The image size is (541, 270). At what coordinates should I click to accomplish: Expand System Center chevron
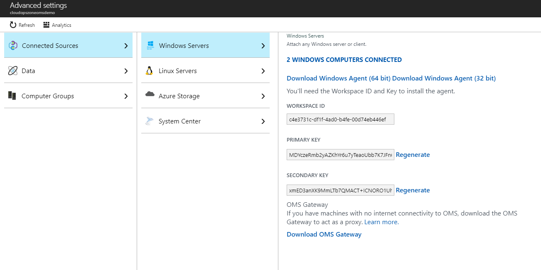[x=263, y=121]
